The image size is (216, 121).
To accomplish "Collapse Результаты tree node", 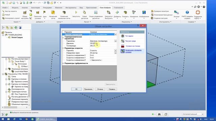I will point(3,74).
